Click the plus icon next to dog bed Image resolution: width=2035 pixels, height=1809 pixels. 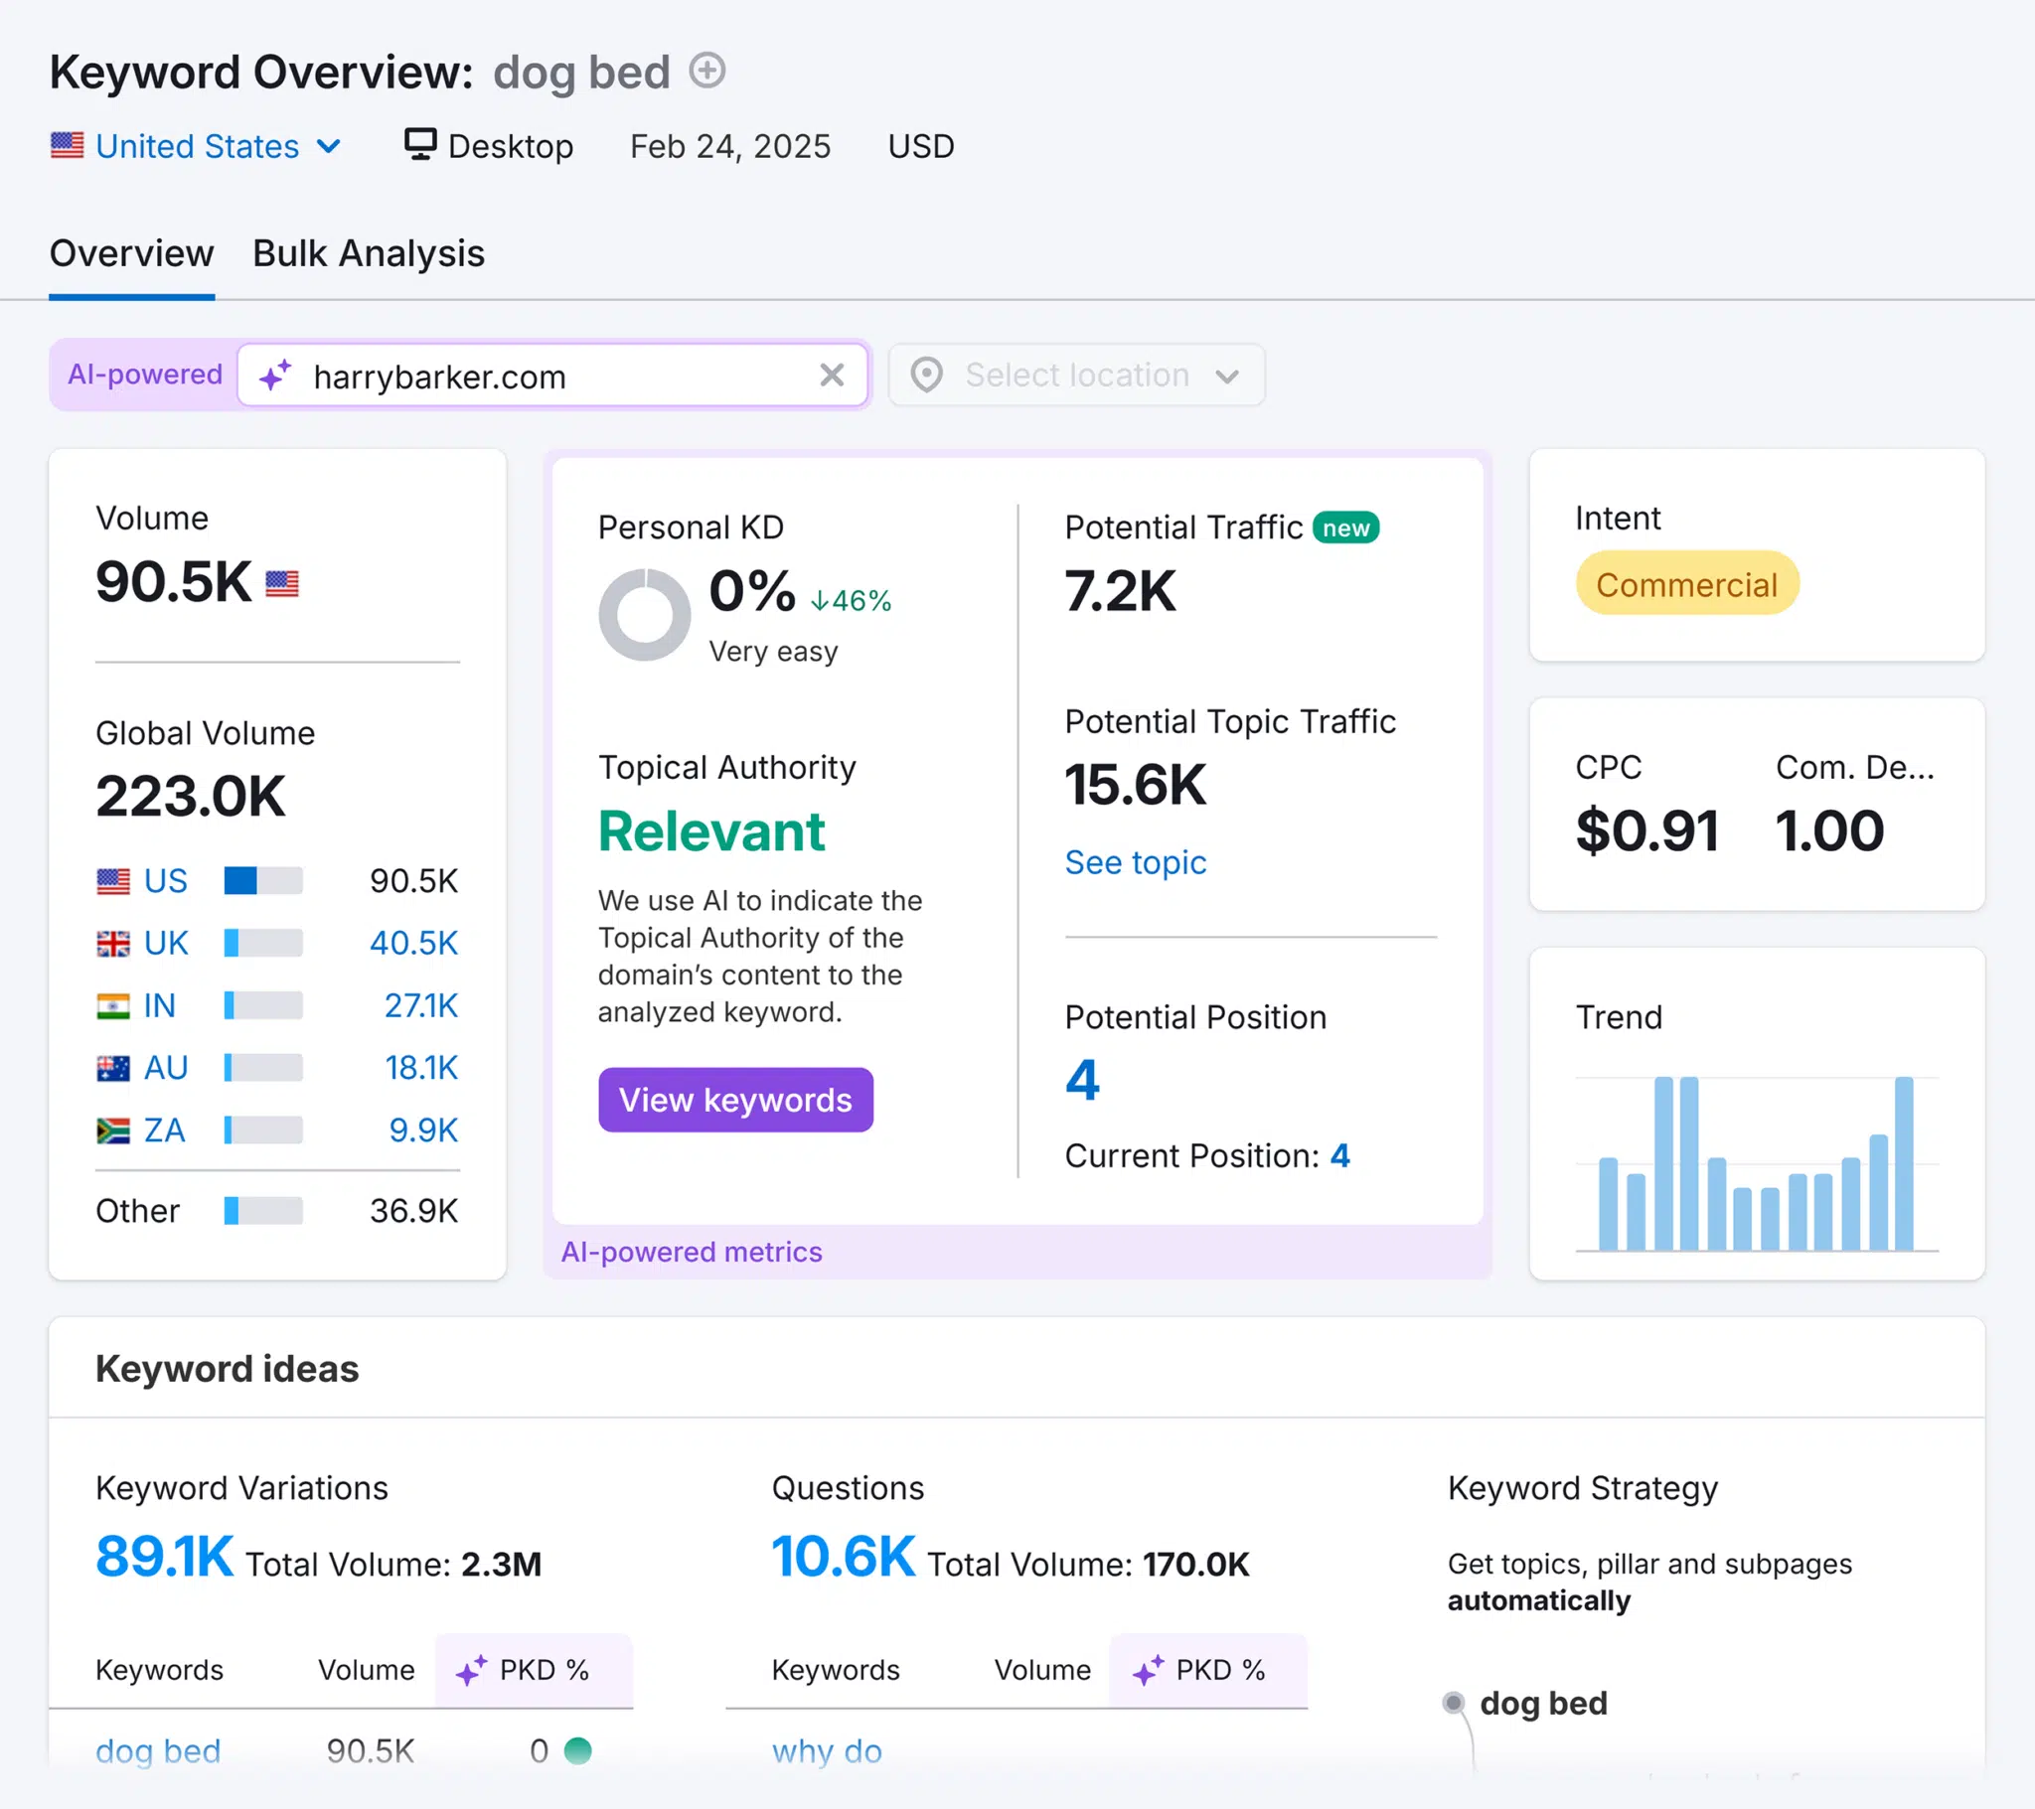click(706, 71)
